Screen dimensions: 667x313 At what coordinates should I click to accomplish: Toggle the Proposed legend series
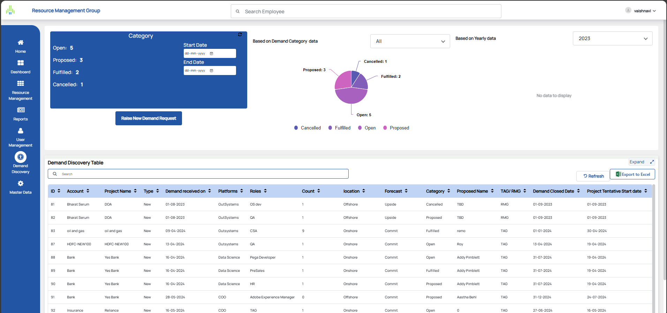[396, 128]
